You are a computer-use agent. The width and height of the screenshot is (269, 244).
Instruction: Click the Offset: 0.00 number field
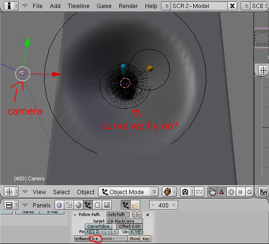pyautogui.click(x=129, y=226)
